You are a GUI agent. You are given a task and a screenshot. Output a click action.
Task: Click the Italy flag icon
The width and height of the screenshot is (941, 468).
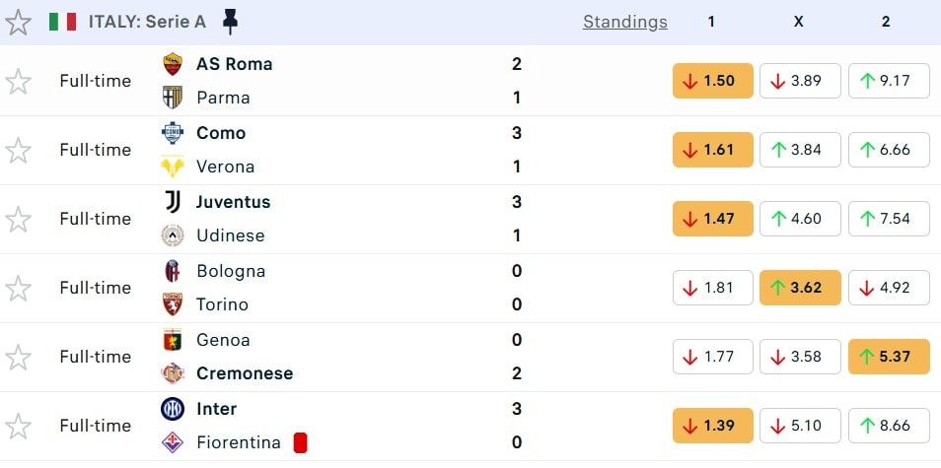(x=62, y=22)
